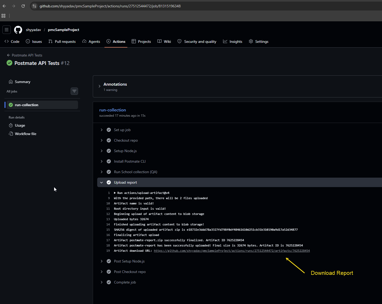The image size is (382, 304).
Task: Open the pmcSampleProject repository link
Action: (64, 30)
